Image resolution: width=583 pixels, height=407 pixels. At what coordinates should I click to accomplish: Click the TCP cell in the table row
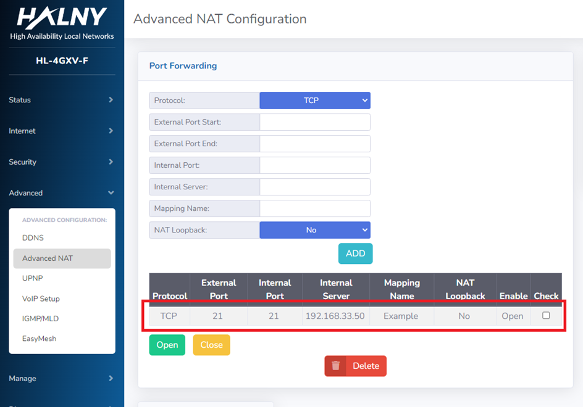[169, 316]
